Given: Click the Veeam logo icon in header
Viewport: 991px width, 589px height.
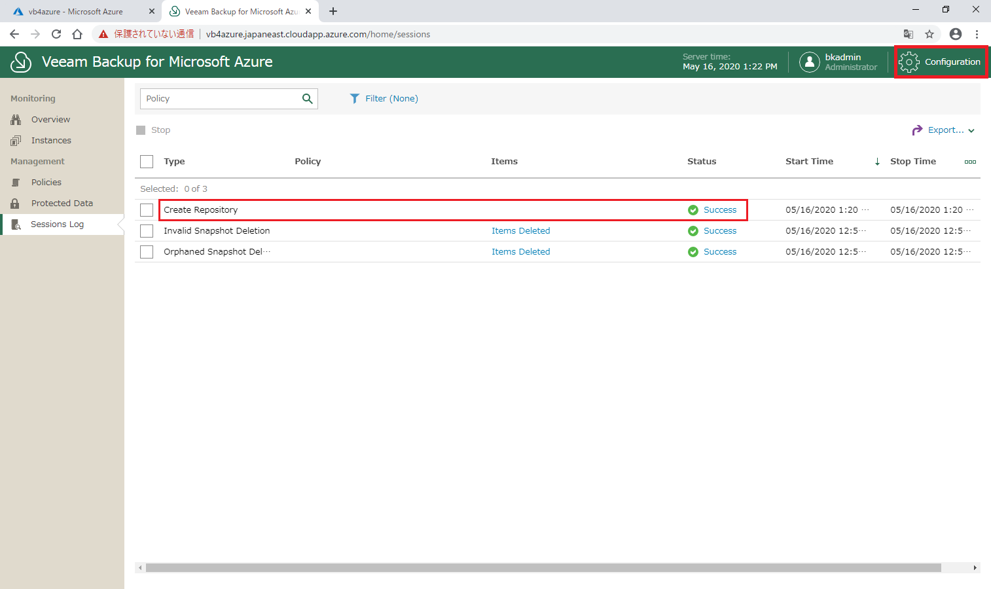Looking at the screenshot, I should (21, 62).
